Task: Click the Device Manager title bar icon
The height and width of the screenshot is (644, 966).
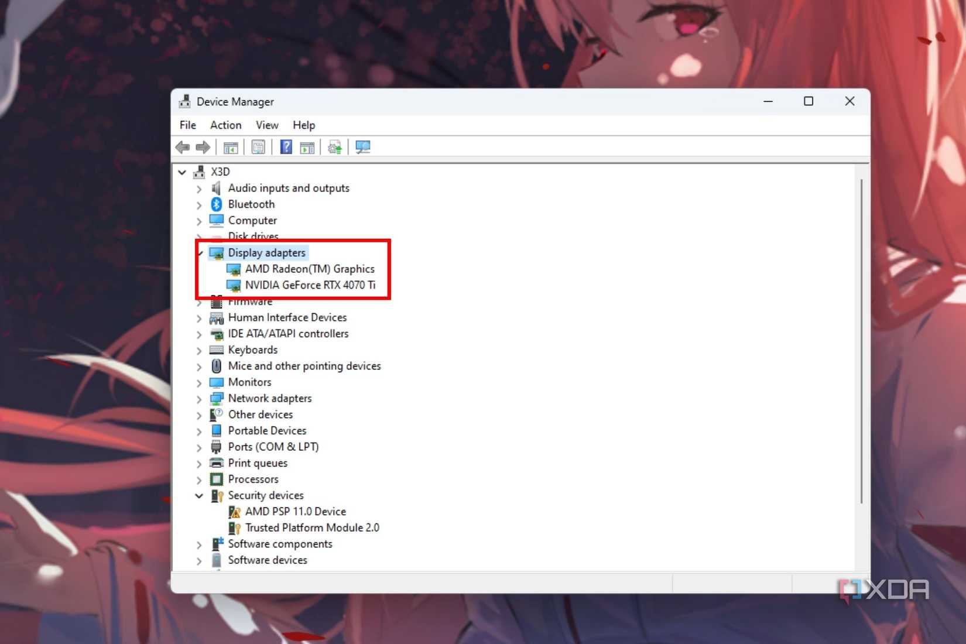Action: point(184,101)
